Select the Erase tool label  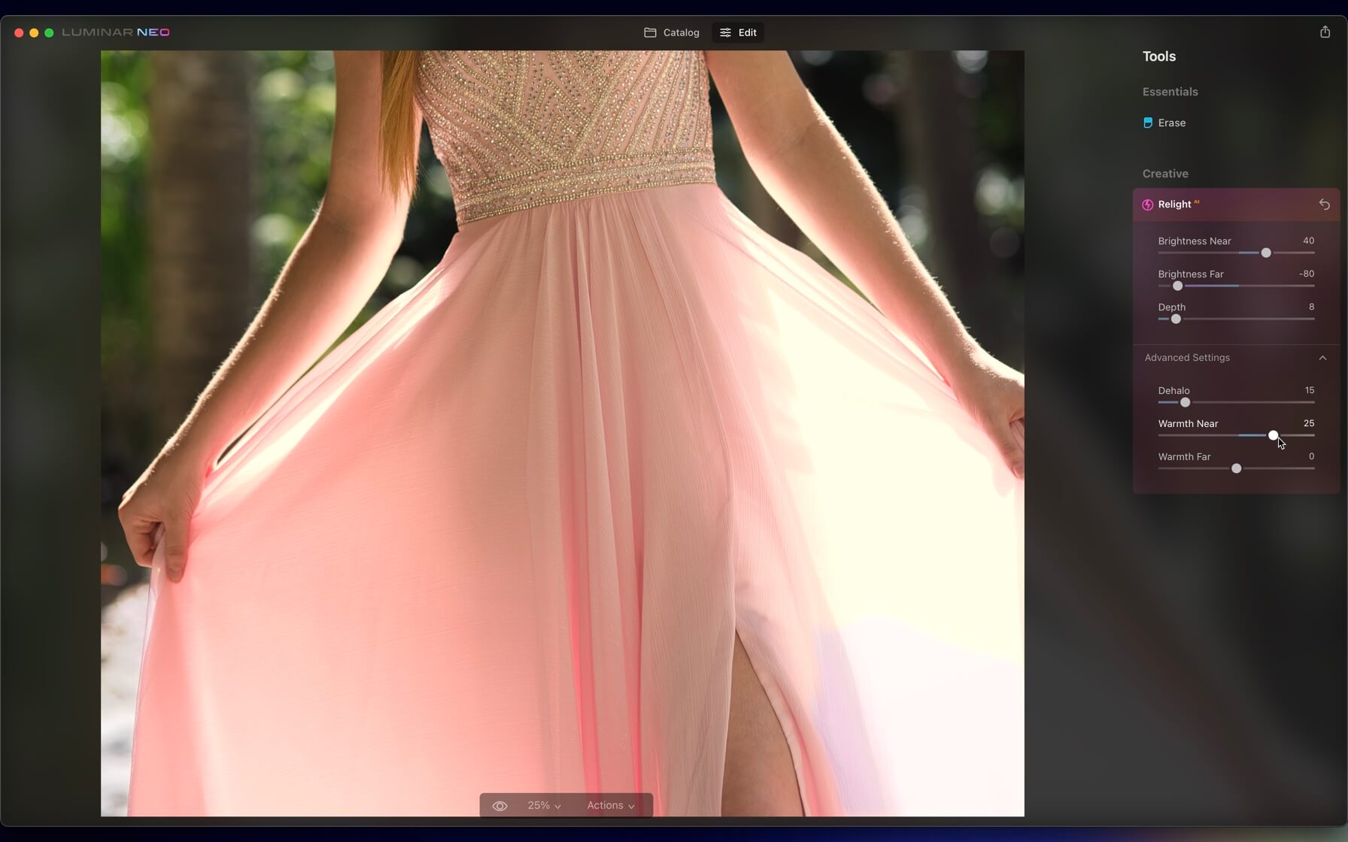[x=1171, y=123]
